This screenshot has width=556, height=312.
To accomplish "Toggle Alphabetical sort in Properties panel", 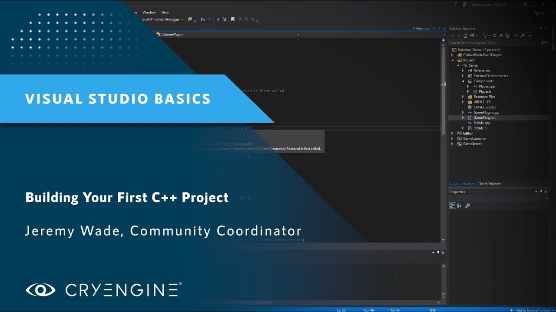I will coord(459,205).
